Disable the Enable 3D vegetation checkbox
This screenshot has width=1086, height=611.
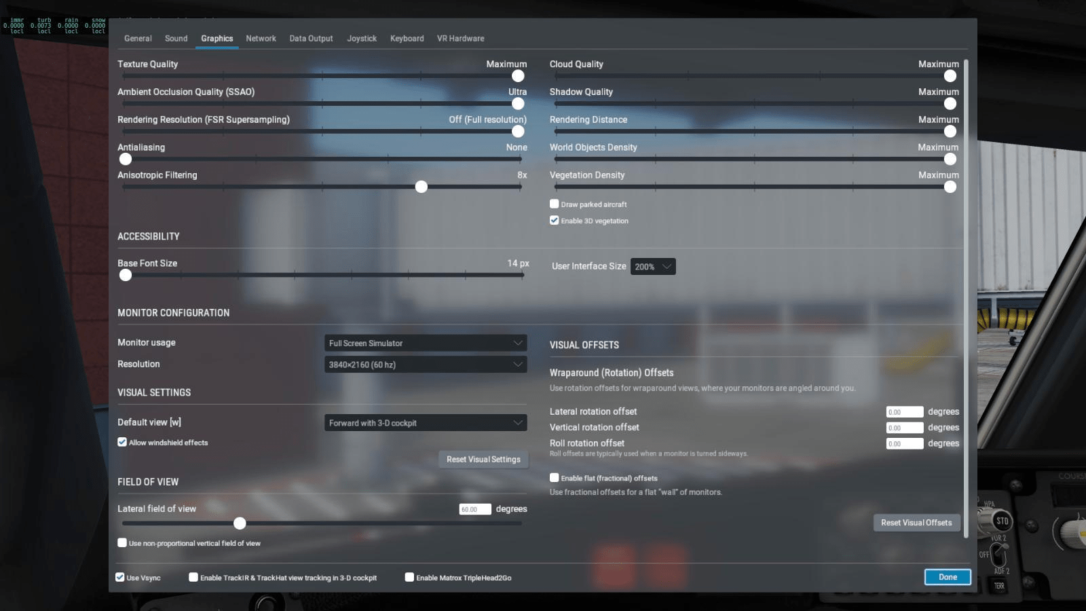pyautogui.click(x=554, y=220)
